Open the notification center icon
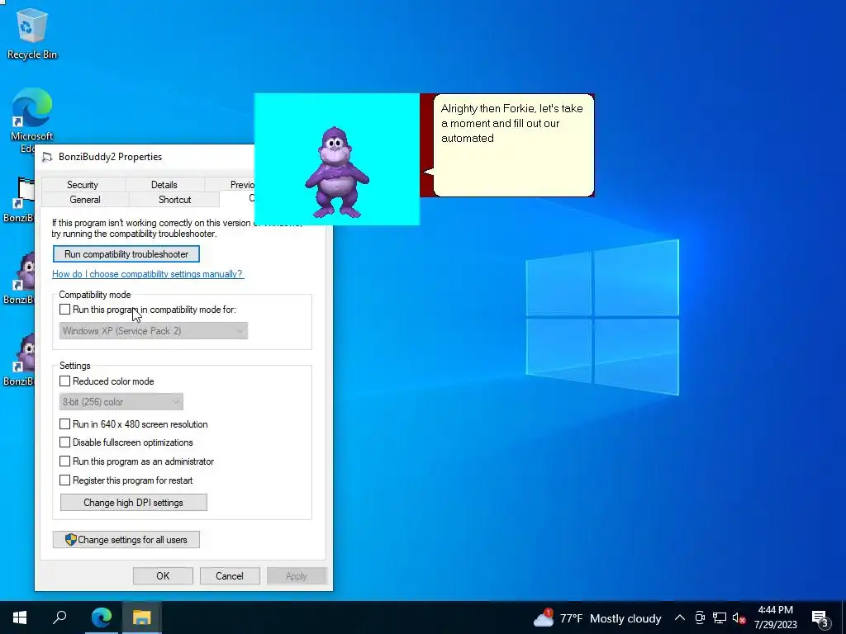Viewport: 846px width, 634px height. (820, 618)
